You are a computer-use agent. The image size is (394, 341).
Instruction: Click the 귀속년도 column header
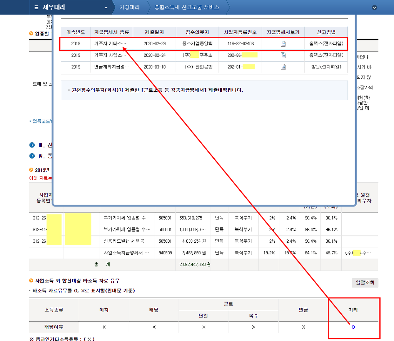76,32
